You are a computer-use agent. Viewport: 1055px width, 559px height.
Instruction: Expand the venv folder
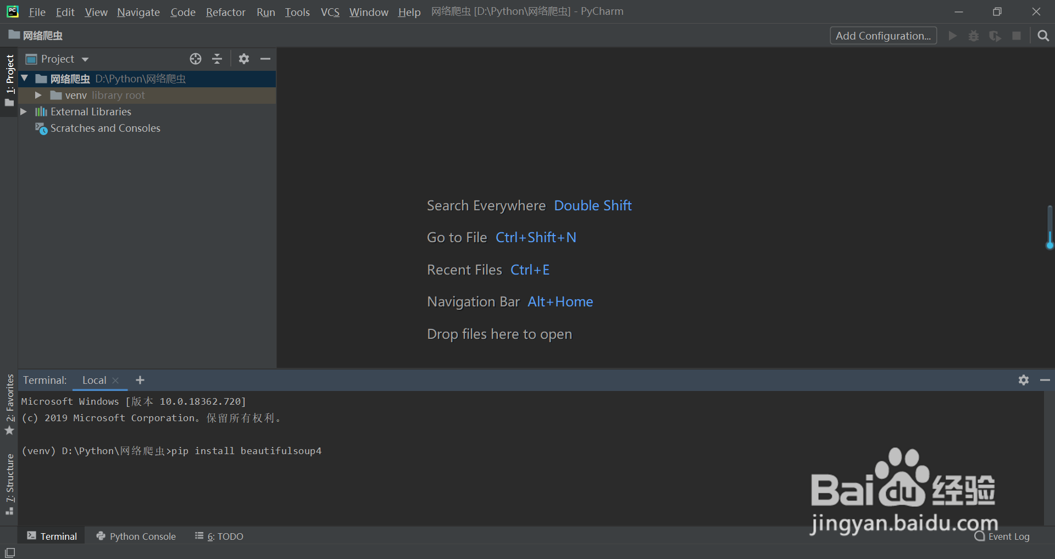pos(38,96)
